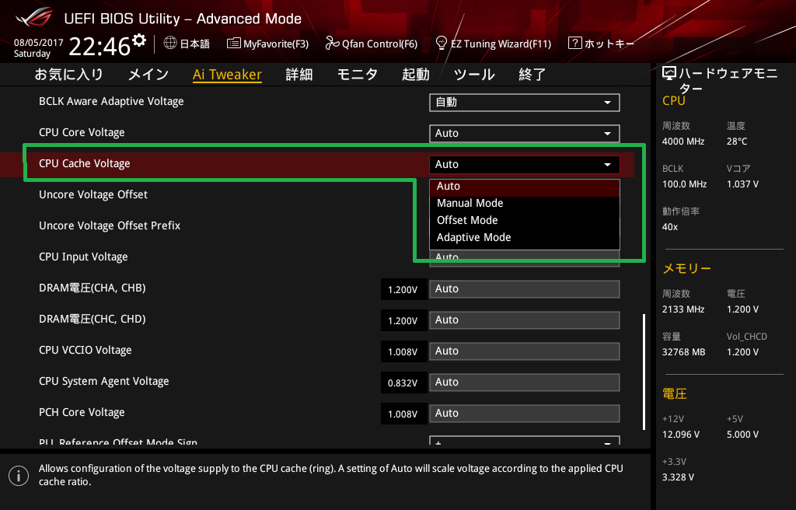Click EZ Tuning Wizard(F11) label
The width and height of the screenshot is (796, 510).
click(501, 44)
